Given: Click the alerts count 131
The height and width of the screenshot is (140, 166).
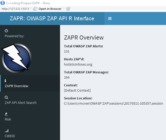Looking at the screenshot, I should click(x=67, y=52).
